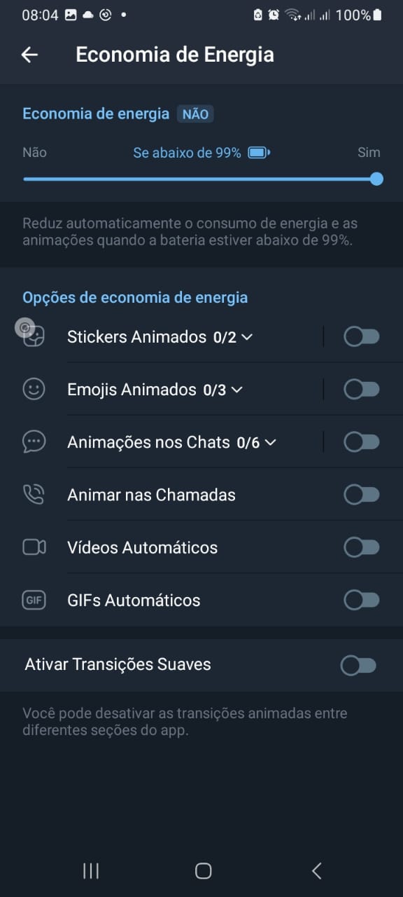Turn on the Vídeos Automáticos switch

[x=362, y=547]
